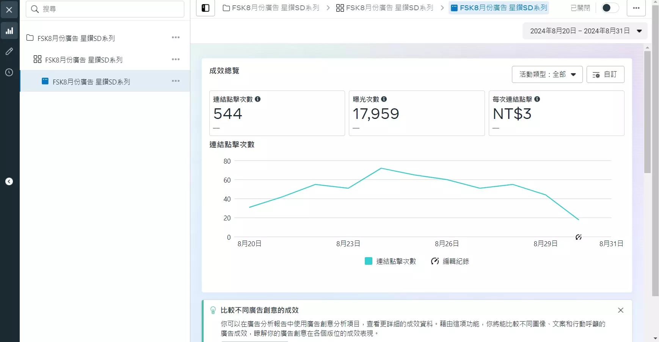Open the top-right three-dot overflow menu
659x342 pixels.
(636, 8)
